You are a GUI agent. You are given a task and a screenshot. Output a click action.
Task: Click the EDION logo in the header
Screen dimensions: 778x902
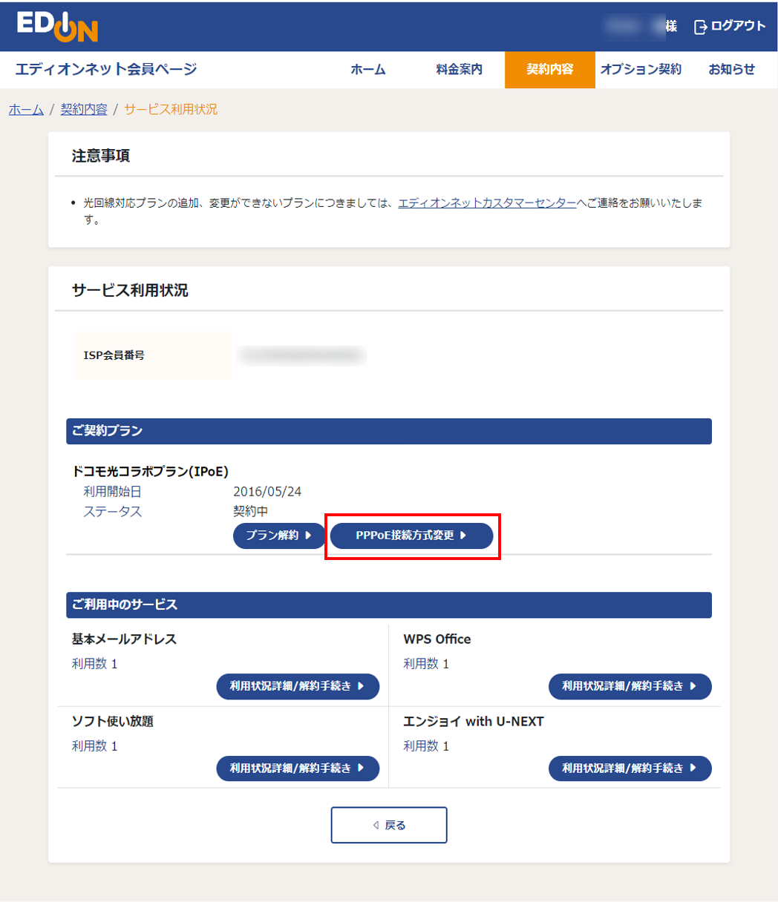pyautogui.click(x=58, y=27)
